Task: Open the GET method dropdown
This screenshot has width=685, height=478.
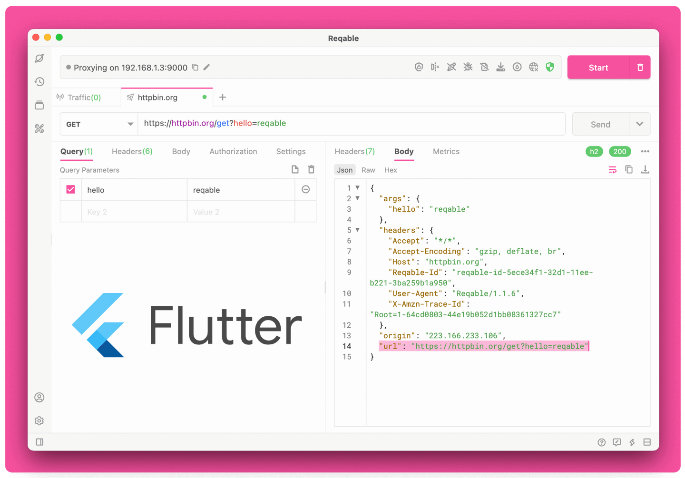Action: [x=99, y=124]
